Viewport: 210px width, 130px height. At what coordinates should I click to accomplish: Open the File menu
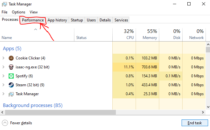pos(4,12)
